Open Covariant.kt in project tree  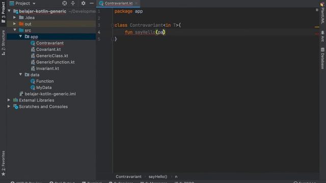[x=48, y=49]
